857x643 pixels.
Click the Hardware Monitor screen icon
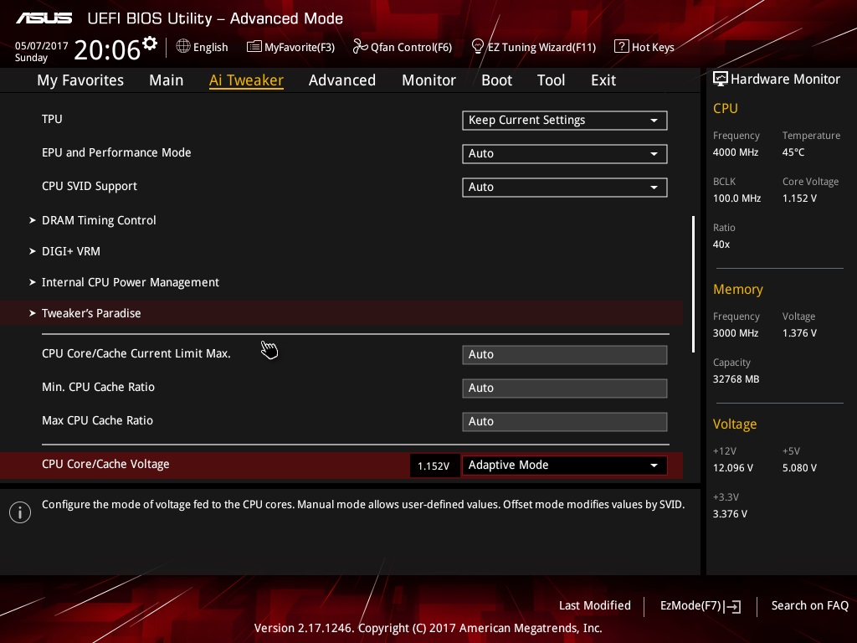[x=721, y=80]
